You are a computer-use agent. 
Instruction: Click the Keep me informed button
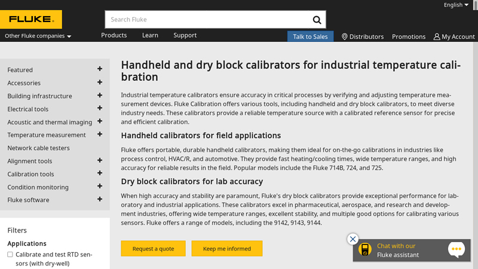(x=227, y=249)
